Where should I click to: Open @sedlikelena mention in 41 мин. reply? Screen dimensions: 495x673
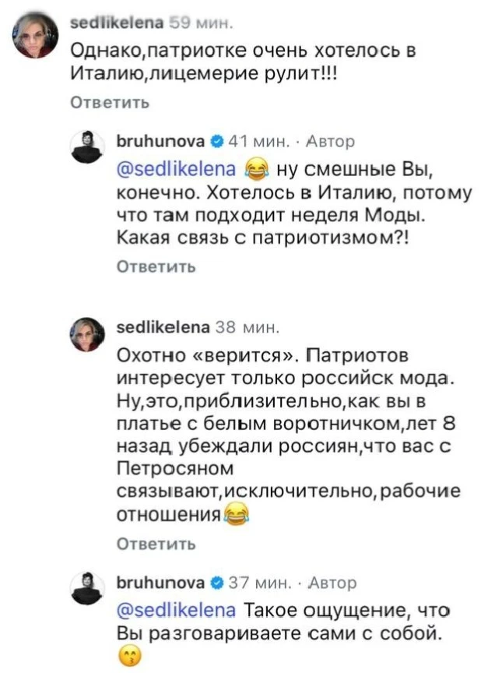point(177,170)
